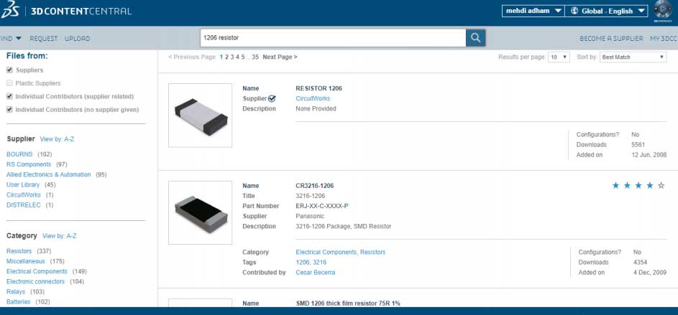
Task: Click the 1206 resistor search field
Action: point(332,37)
